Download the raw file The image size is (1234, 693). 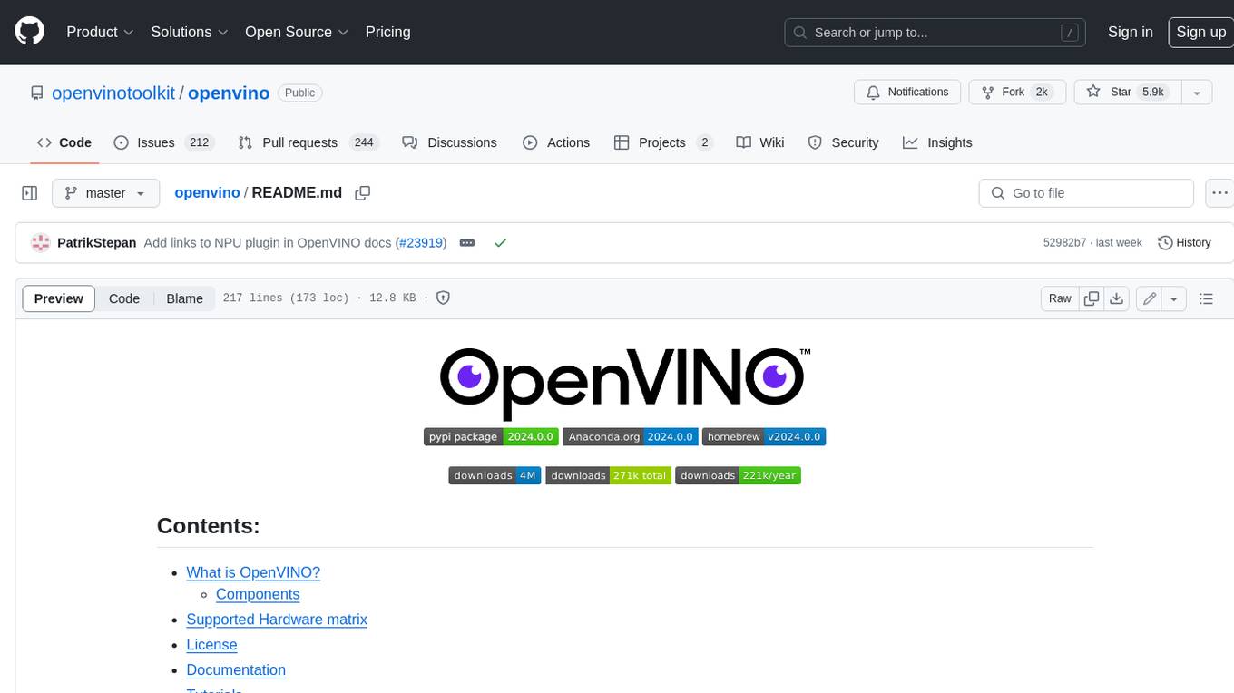pos(1117,298)
